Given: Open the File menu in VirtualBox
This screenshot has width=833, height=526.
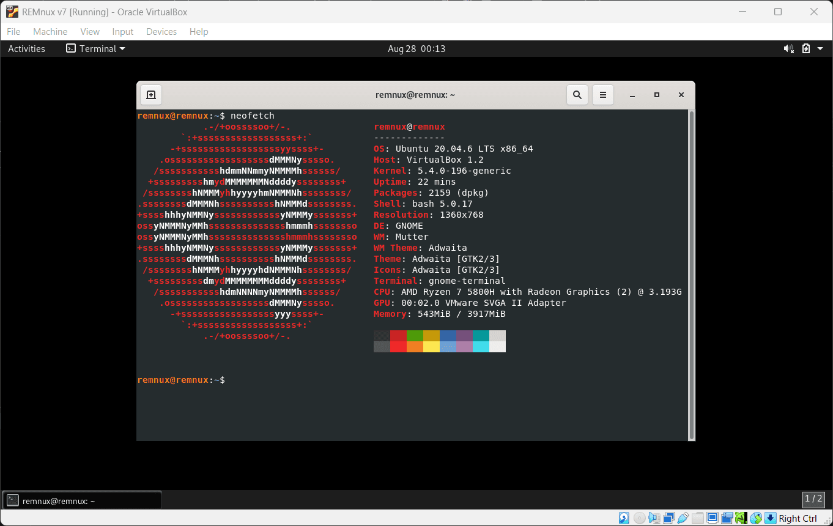Looking at the screenshot, I should pos(13,31).
